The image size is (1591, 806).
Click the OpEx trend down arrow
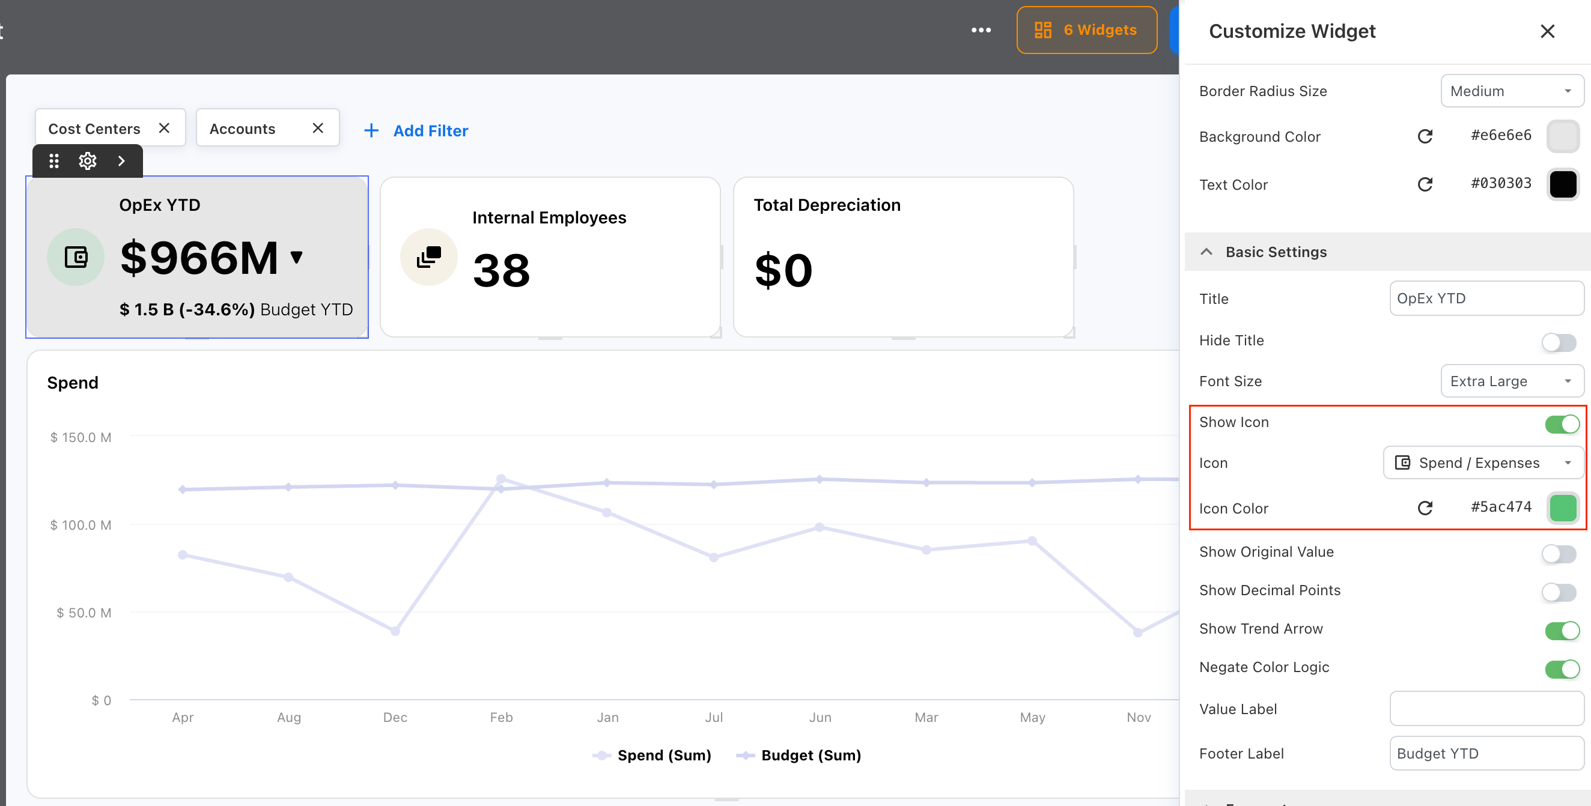pyautogui.click(x=296, y=256)
